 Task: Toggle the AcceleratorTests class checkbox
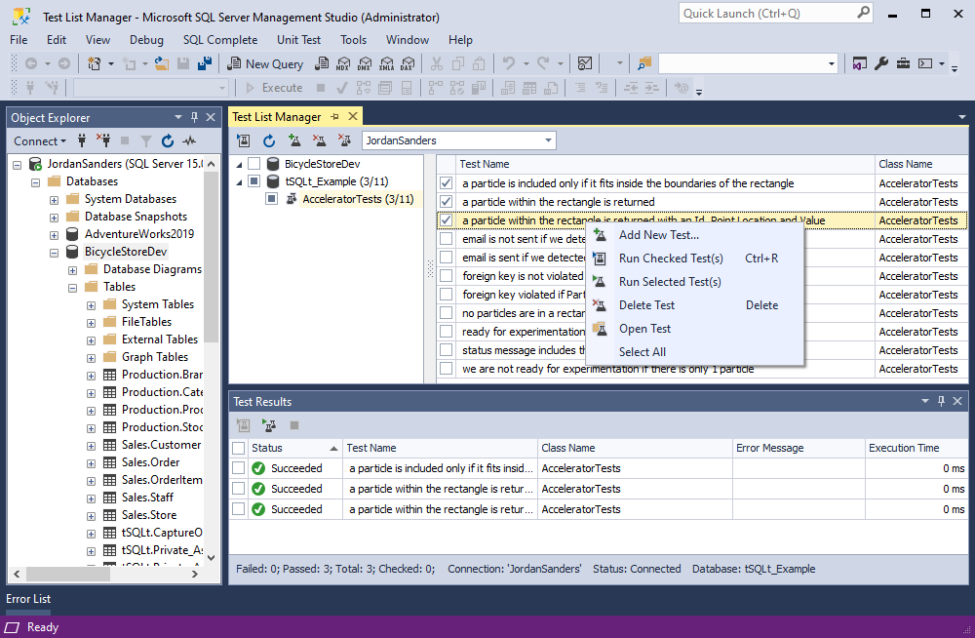[x=271, y=199]
